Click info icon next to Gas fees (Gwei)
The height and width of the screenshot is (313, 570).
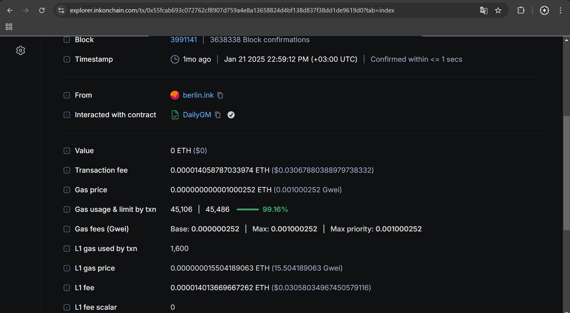tap(66, 229)
